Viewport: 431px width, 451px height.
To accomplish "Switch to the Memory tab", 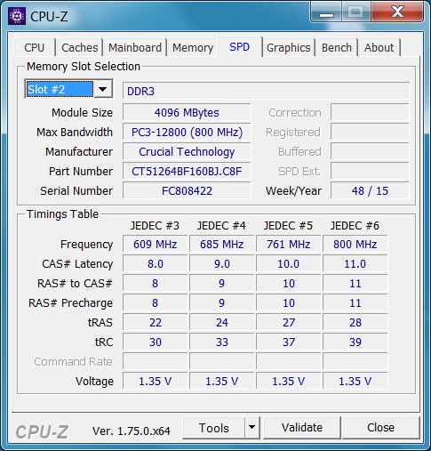I will point(193,47).
